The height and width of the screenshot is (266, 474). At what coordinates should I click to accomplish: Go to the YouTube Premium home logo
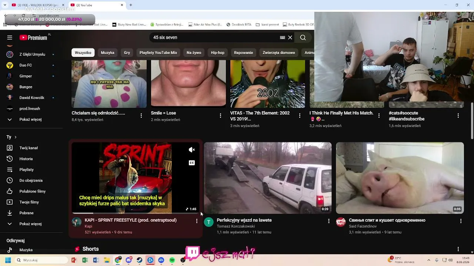pyautogui.click(x=33, y=37)
